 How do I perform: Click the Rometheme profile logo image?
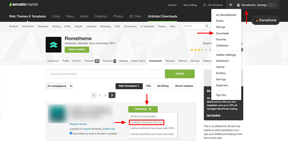[53, 45]
